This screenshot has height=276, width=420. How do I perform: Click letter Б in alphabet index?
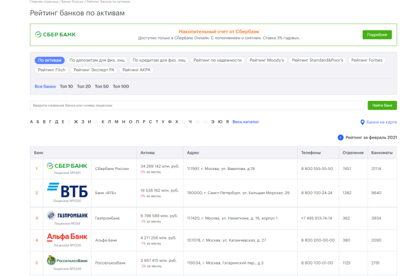38,122
